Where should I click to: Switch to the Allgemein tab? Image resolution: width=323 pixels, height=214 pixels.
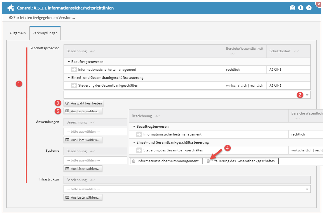tap(18, 33)
